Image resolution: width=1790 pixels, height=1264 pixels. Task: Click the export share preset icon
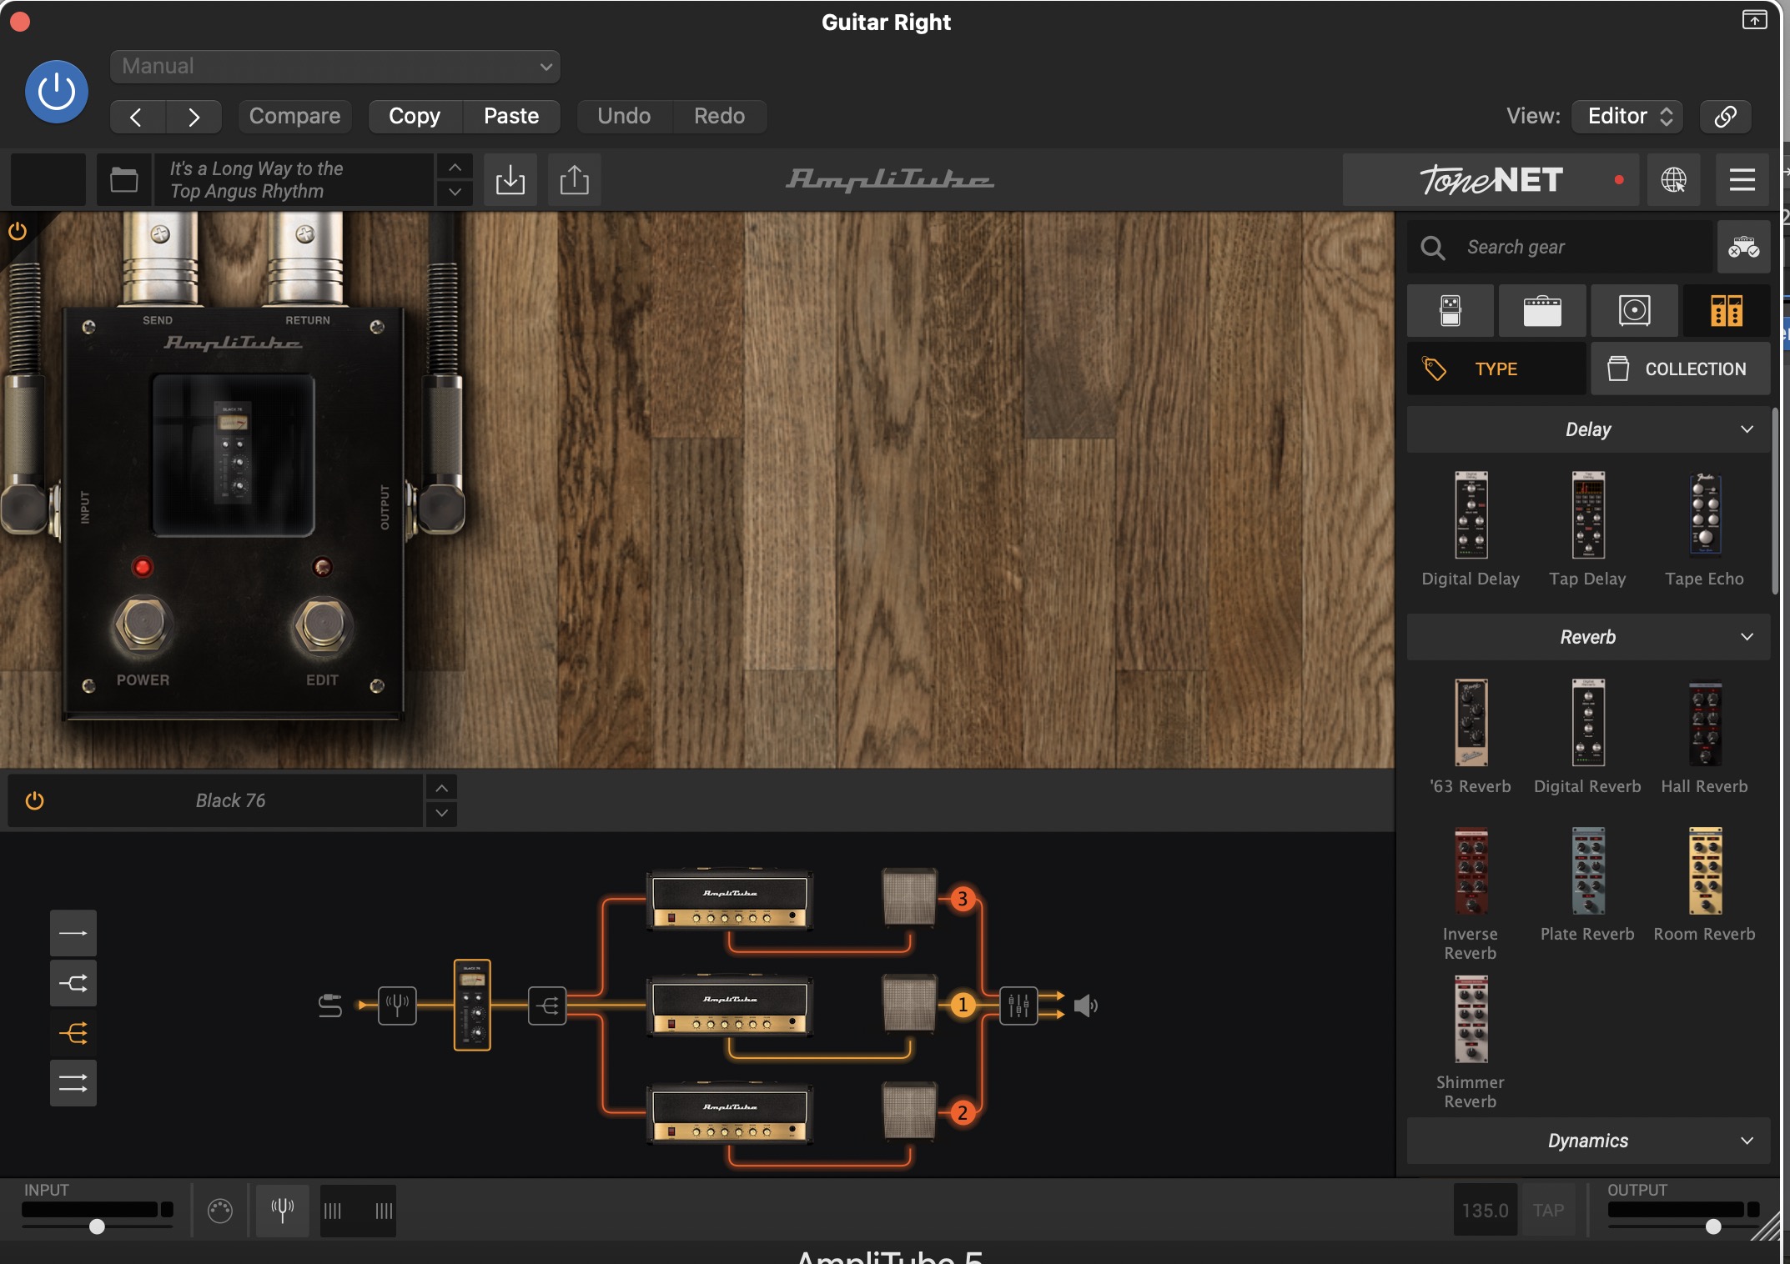574,179
